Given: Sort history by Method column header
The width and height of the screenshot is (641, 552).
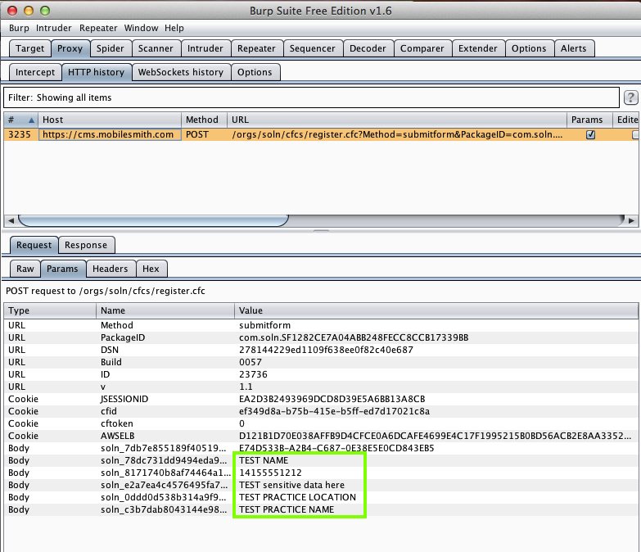Looking at the screenshot, I should coord(204,120).
